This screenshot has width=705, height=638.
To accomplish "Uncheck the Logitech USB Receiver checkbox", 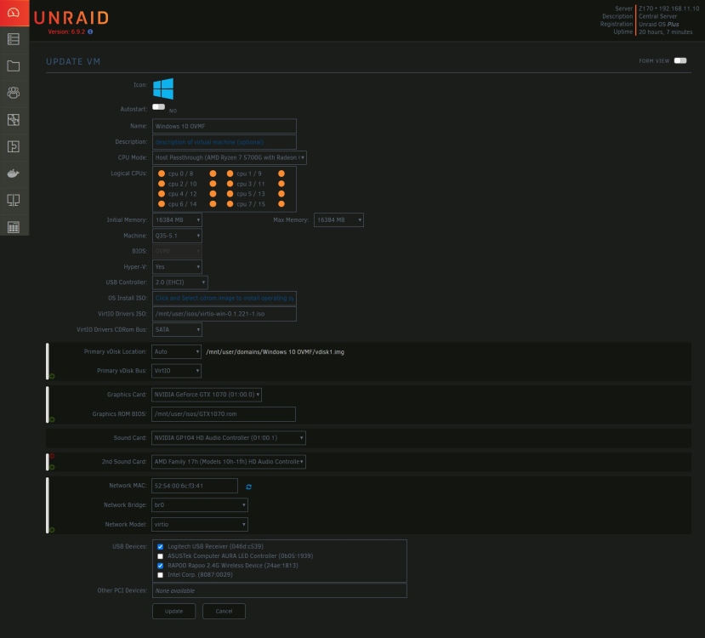I will (x=160, y=547).
